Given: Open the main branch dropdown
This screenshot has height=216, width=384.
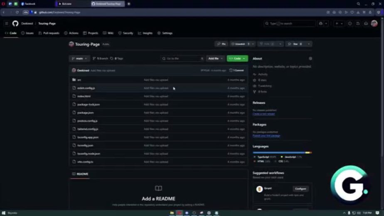Looking at the screenshot, I should coord(79,59).
